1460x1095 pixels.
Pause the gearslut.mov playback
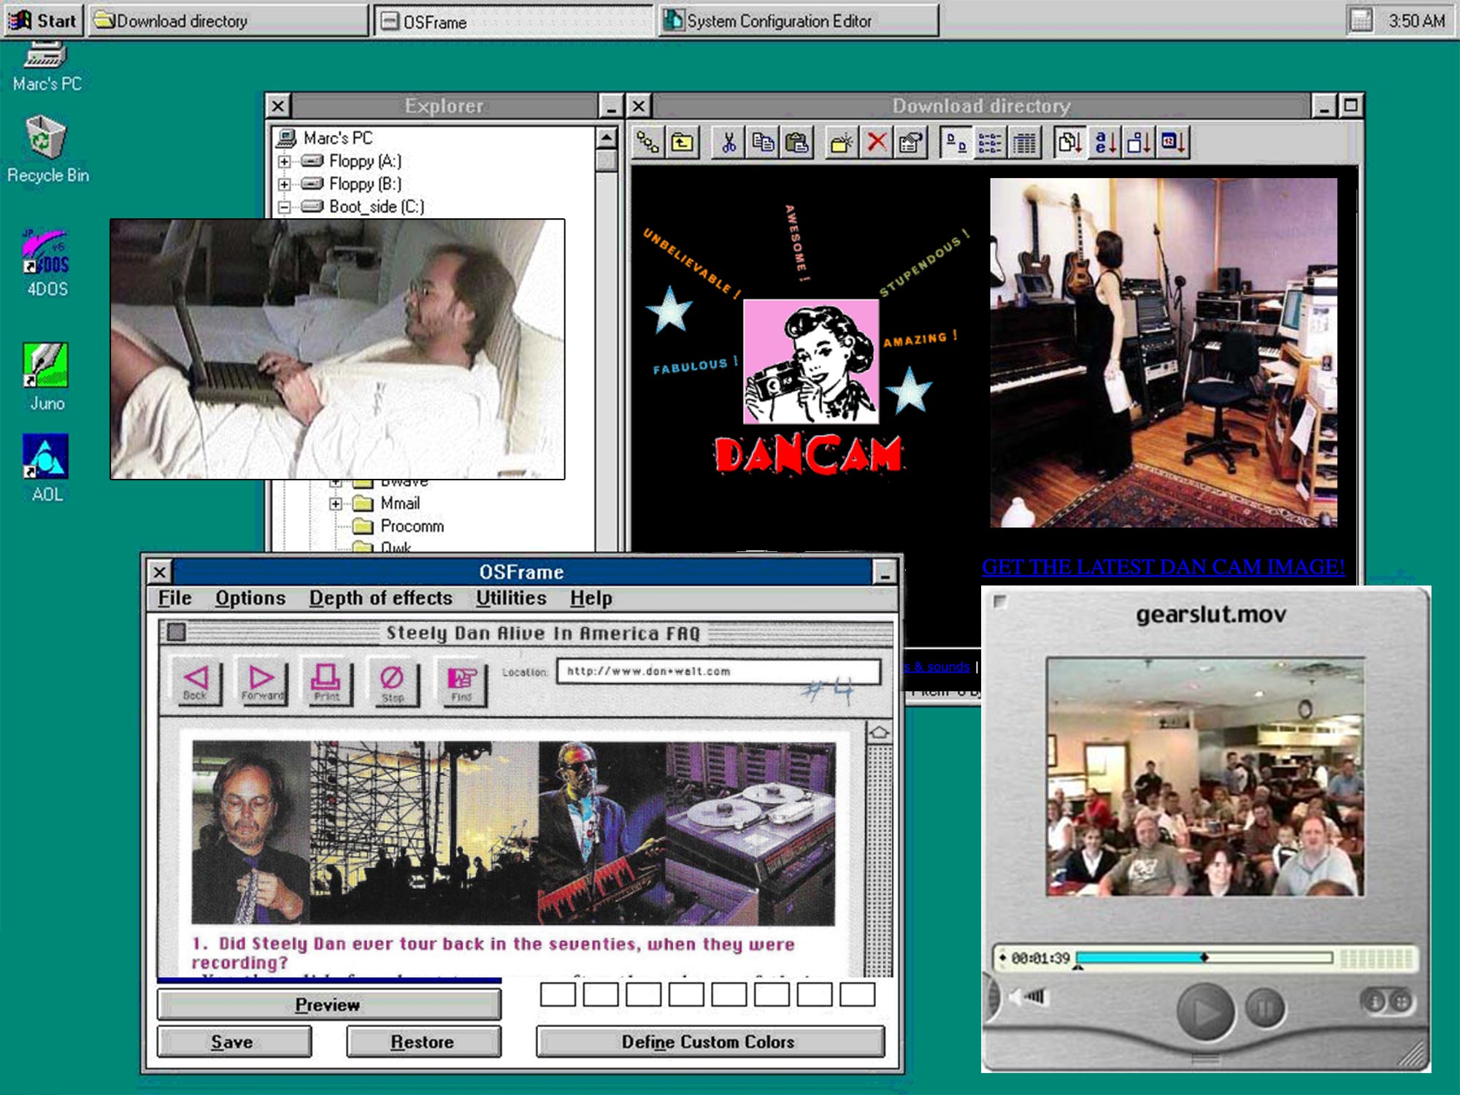pyautogui.click(x=1264, y=1007)
